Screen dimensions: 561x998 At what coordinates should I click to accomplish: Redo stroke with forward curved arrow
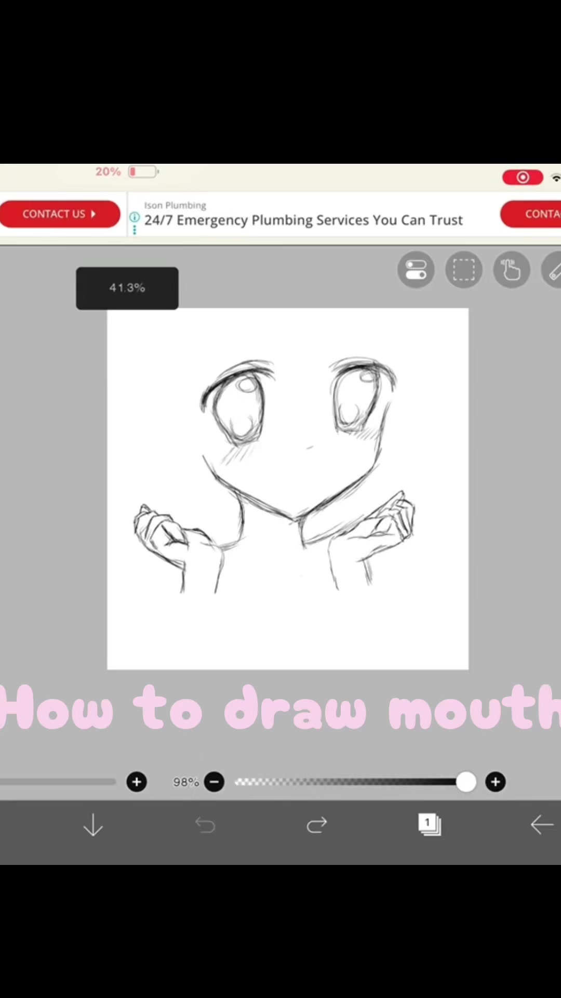(x=317, y=825)
